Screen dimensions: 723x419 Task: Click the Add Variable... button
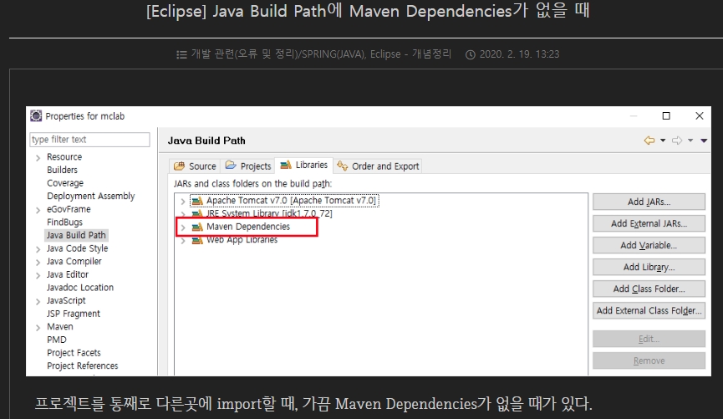pos(649,245)
